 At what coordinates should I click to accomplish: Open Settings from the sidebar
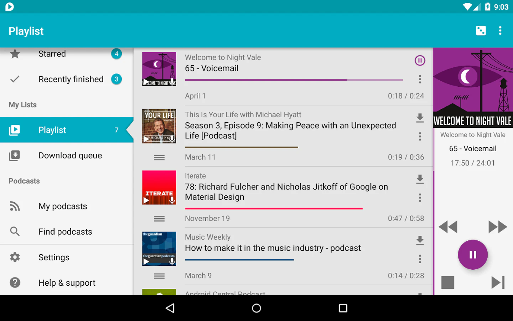tap(67, 257)
